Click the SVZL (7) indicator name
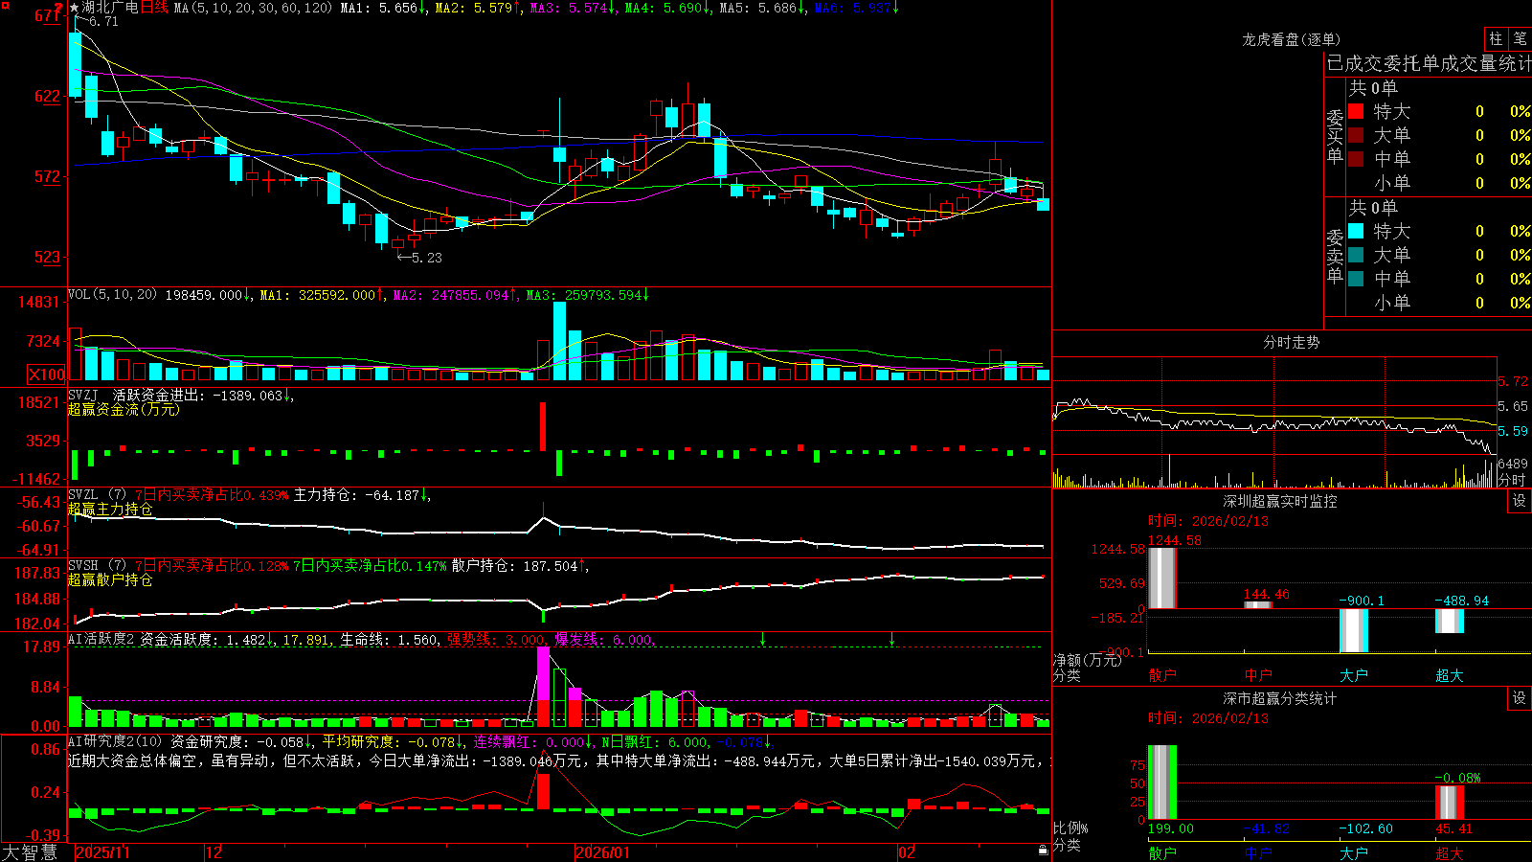 pos(97,495)
